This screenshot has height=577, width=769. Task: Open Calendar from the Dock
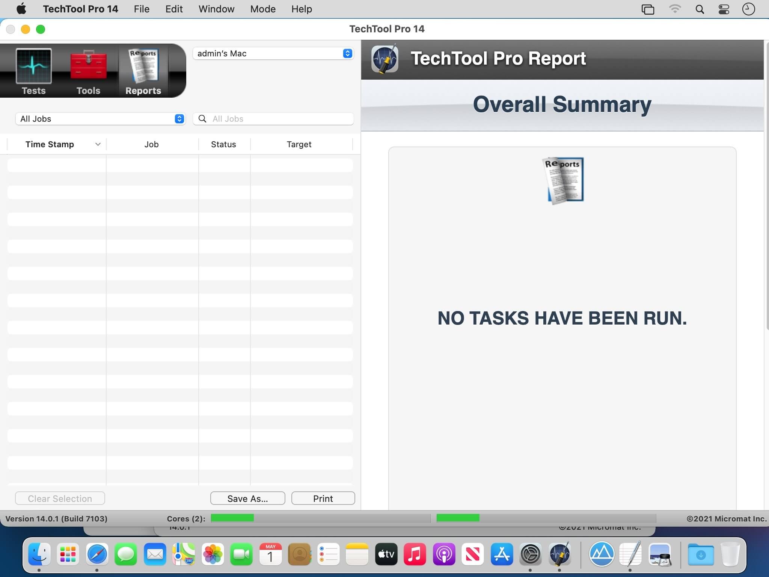(x=270, y=554)
